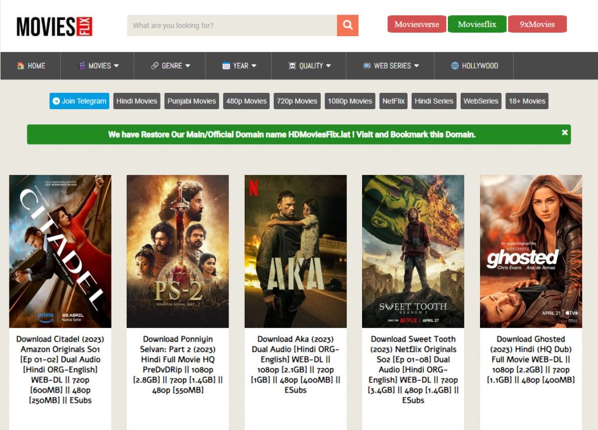Open the Genre menu
Image resolution: width=598 pixels, height=430 pixels.
[170, 65]
